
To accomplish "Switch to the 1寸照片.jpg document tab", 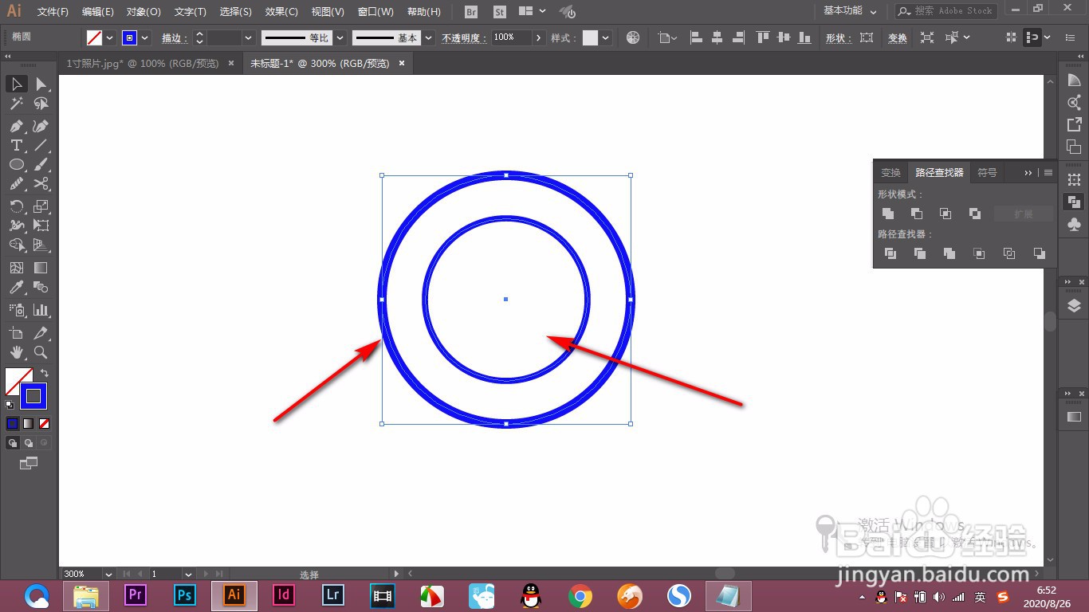I will [x=143, y=63].
